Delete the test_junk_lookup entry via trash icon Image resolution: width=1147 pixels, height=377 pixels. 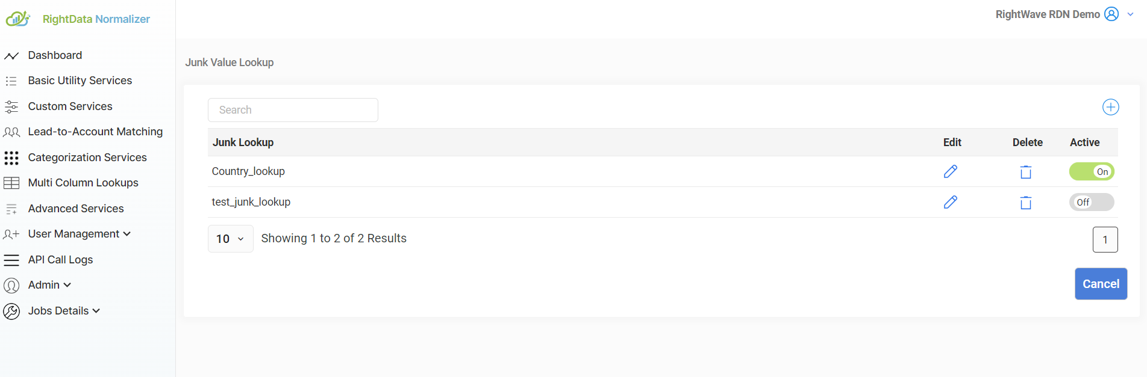pyautogui.click(x=1026, y=203)
